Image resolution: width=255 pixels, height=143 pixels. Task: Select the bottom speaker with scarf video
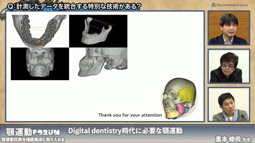click(229, 104)
